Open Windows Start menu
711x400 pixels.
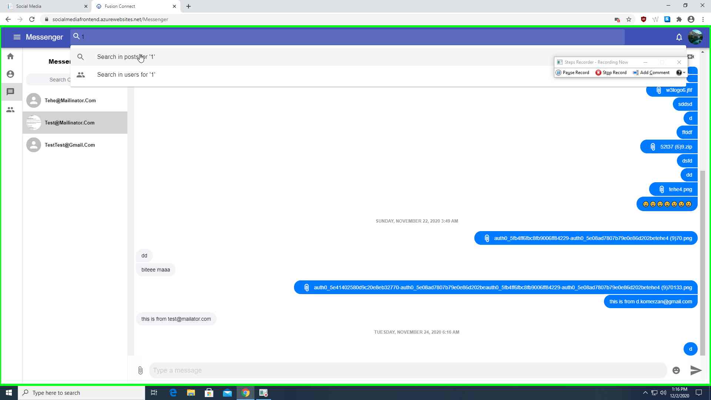9,393
